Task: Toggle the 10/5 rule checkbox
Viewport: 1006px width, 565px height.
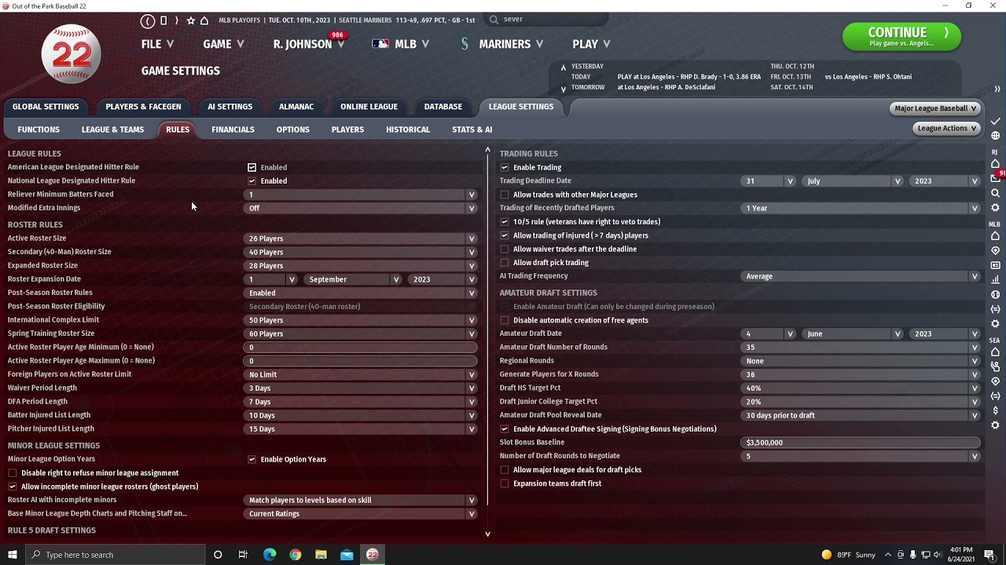Action: (505, 221)
